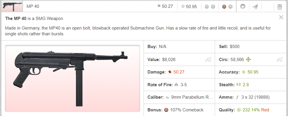Screen dimensions: 288x116
Task: Close the MP 40 description panel
Action: [x=281, y=17]
